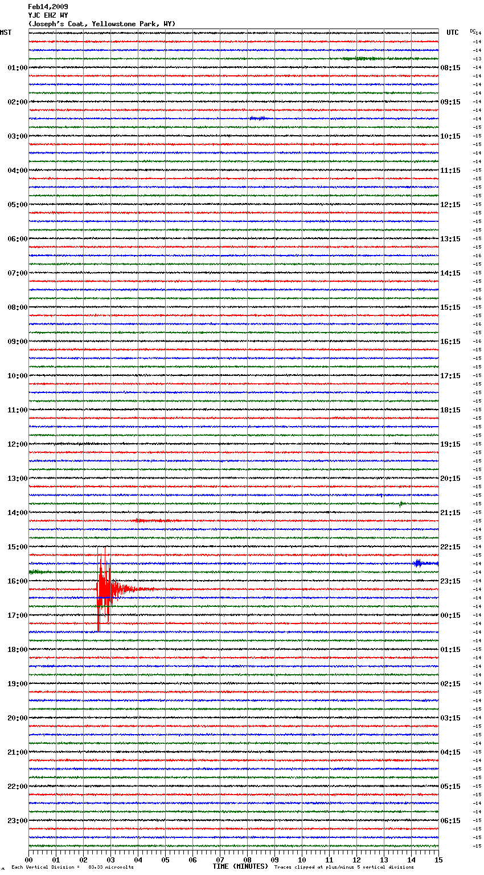Click the 00:15 UTC time label
The height and width of the screenshot is (875, 484).
[450, 615]
